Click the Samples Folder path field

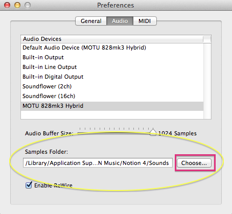98,163
